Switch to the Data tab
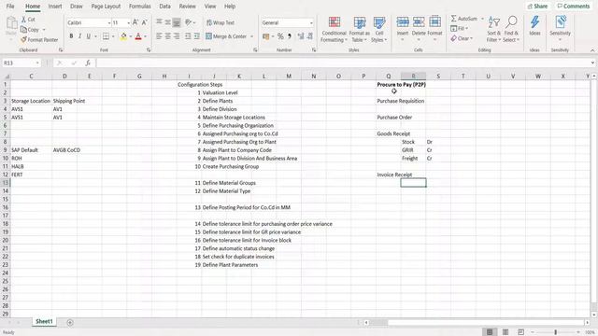This screenshot has height=336, width=598. click(164, 7)
